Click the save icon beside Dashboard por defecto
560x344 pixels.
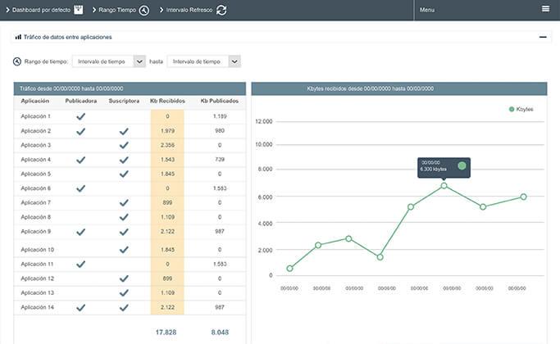(78, 10)
